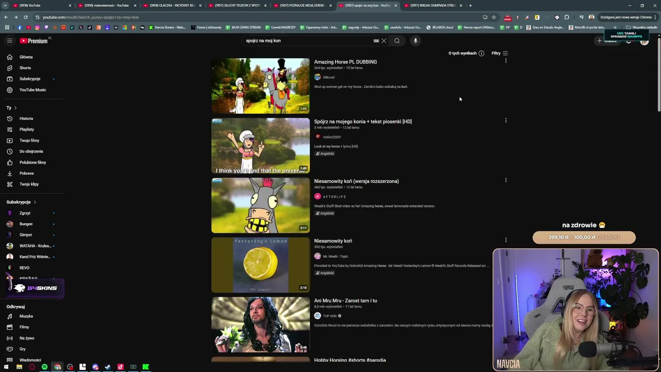Open a new browser tab plus button

click(x=470, y=5)
